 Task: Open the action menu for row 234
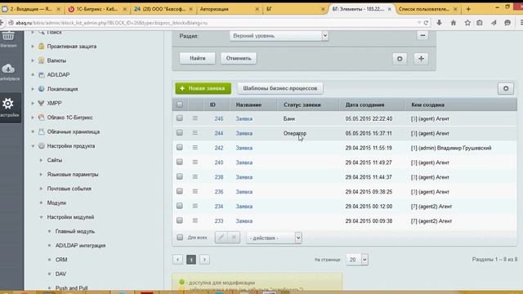[x=195, y=207]
